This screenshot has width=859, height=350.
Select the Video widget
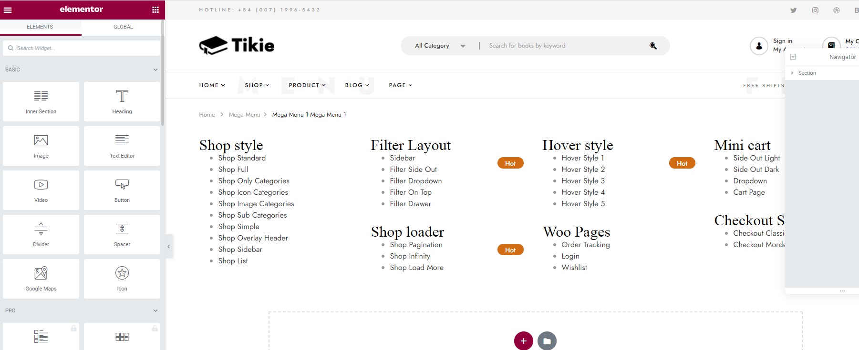coord(41,190)
